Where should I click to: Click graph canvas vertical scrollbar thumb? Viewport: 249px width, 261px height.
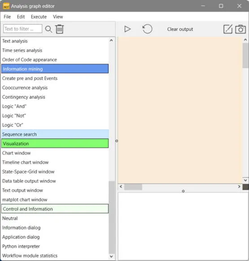point(245,55)
